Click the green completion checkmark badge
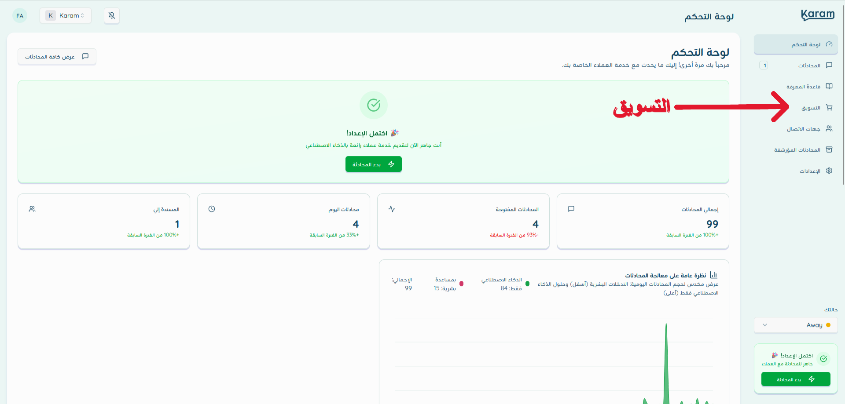 pos(373,105)
